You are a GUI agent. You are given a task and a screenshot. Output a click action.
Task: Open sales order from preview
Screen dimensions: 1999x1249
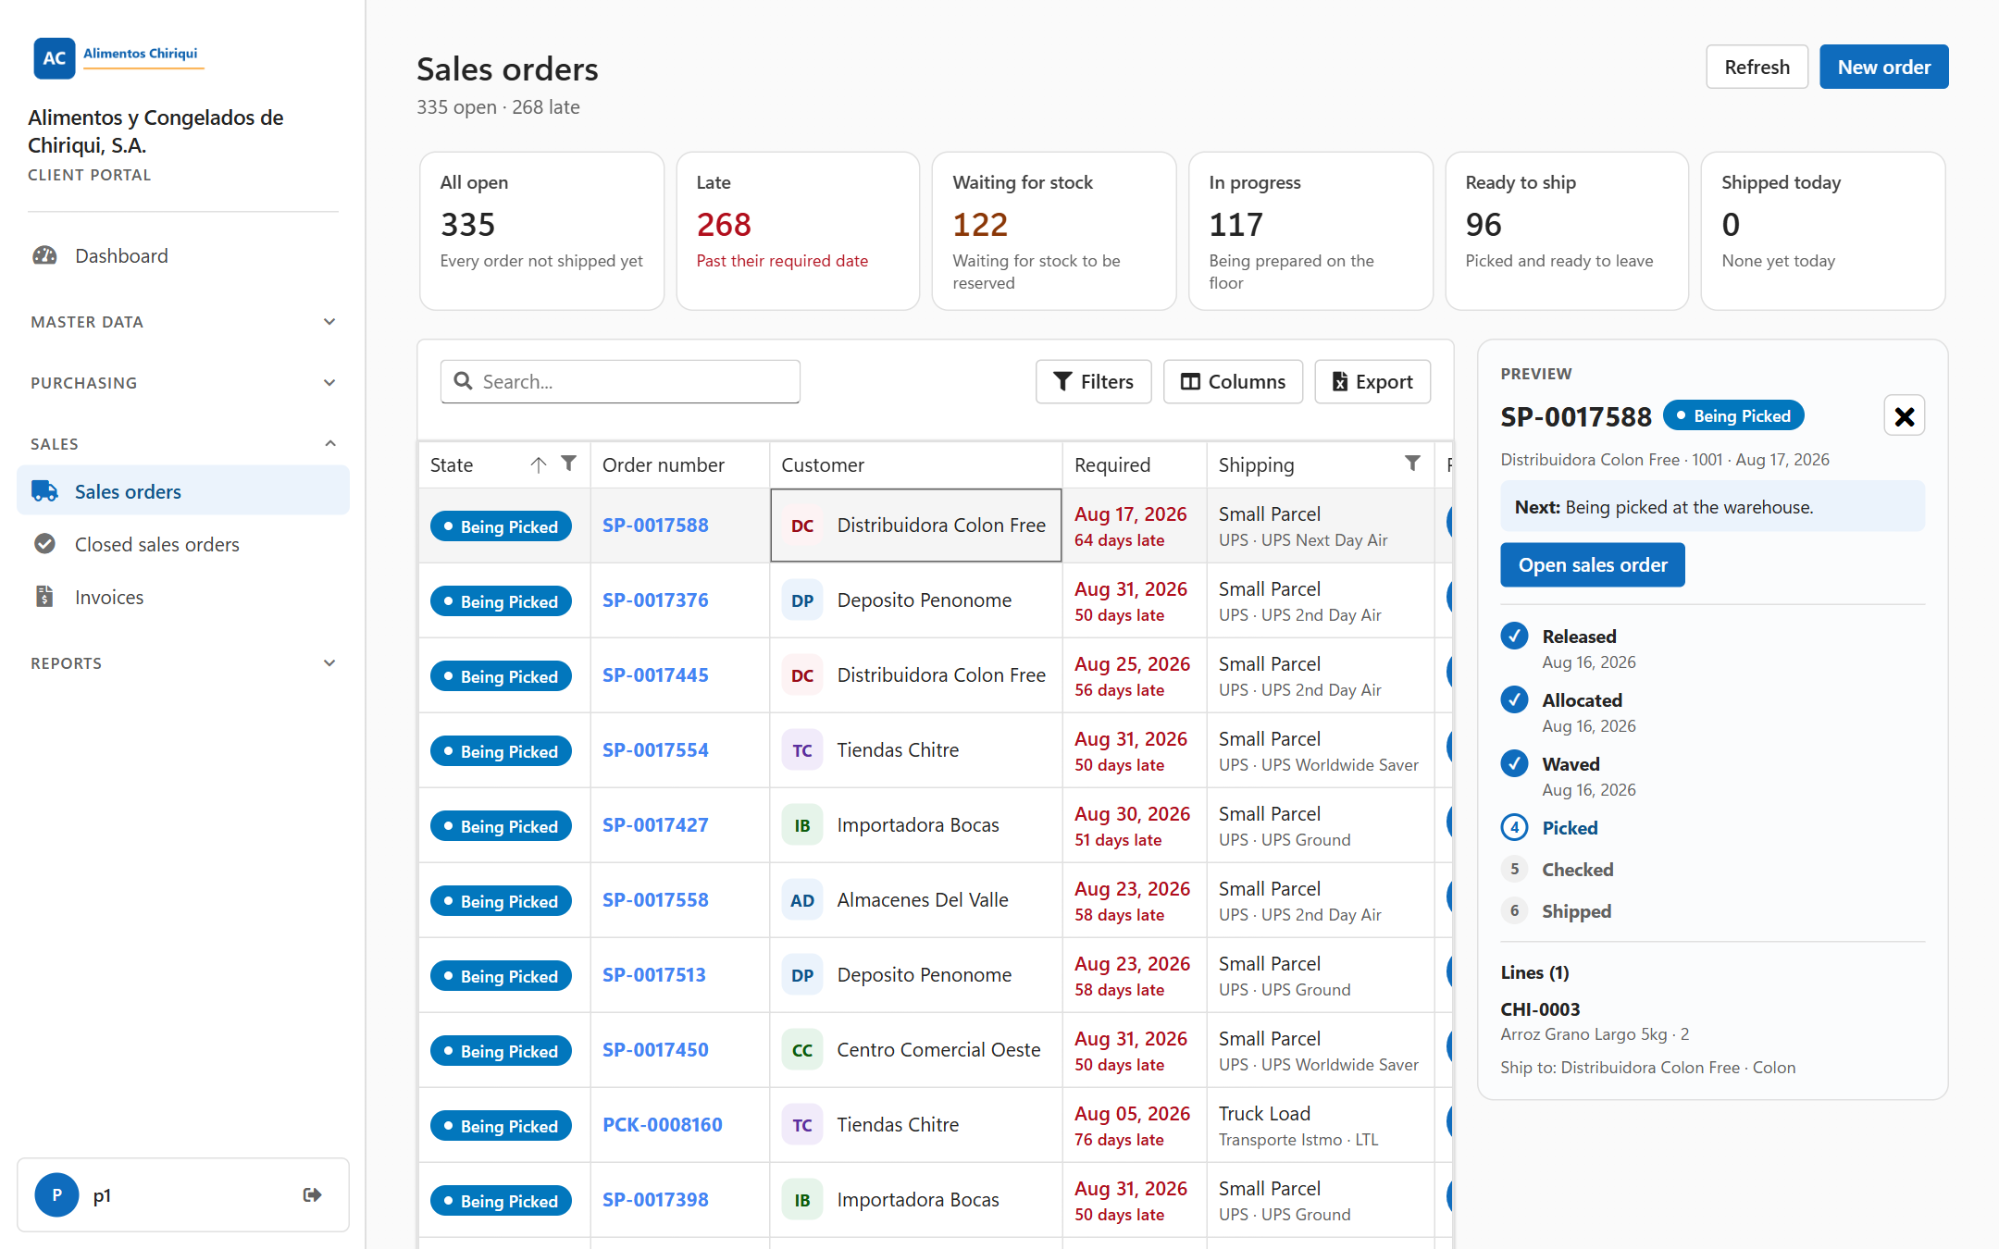(1592, 564)
